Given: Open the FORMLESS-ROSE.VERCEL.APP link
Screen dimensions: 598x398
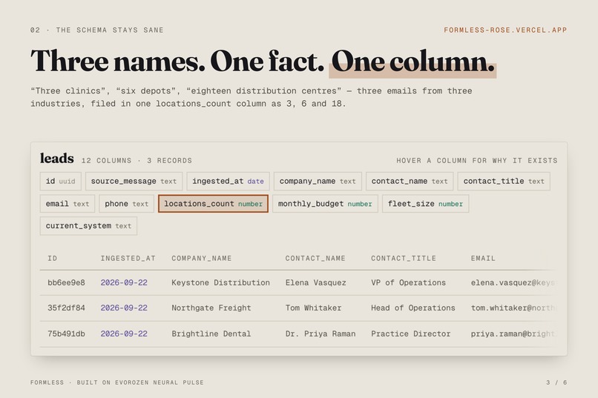Looking at the screenshot, I should (505, 30).
